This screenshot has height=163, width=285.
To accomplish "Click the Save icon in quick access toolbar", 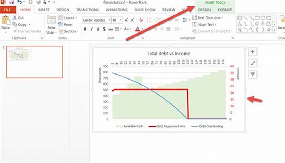I will click(11, 2).
